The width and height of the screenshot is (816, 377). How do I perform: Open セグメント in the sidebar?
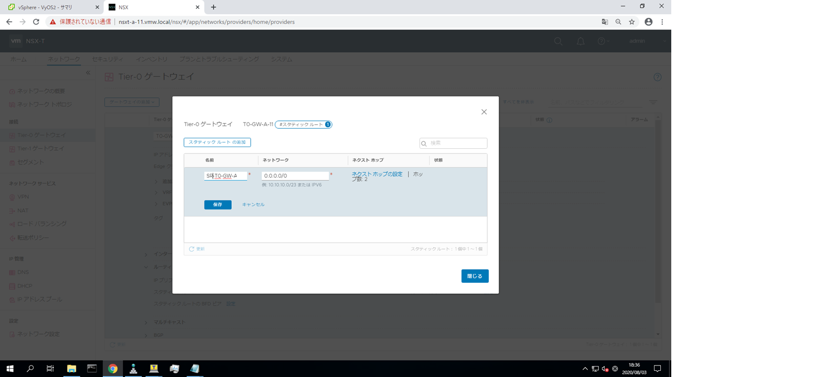pyautogui.click(x=30, y=162)
